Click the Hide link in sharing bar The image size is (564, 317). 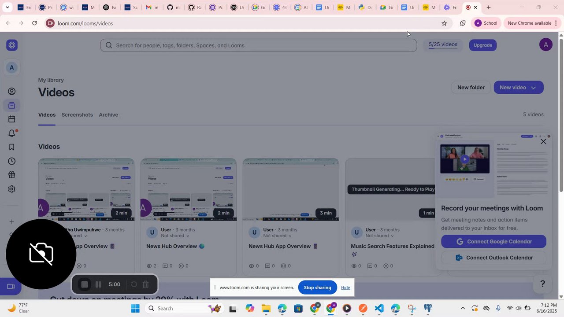coord(345,288)
